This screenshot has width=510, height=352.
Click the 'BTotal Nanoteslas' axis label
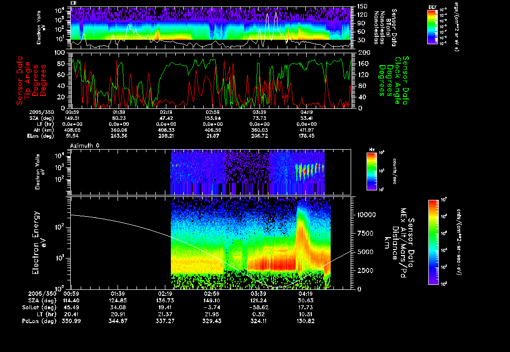click(x=386, y=27)
